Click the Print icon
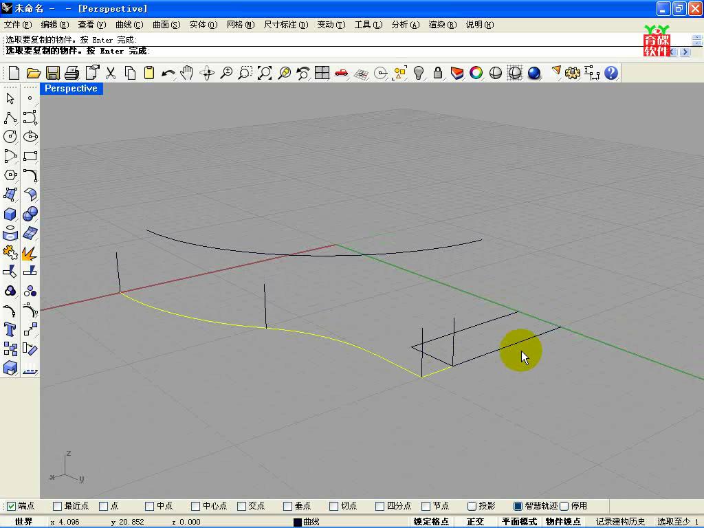Image resolution: width=704 pixels, height=528 pixels. [x=71, y=73]
